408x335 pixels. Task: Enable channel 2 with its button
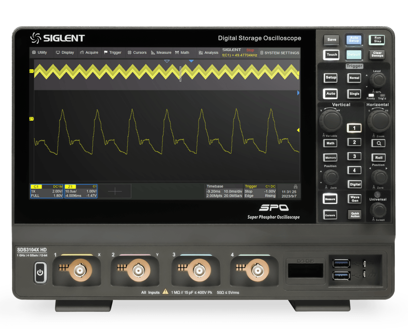[x=354, y=142]
